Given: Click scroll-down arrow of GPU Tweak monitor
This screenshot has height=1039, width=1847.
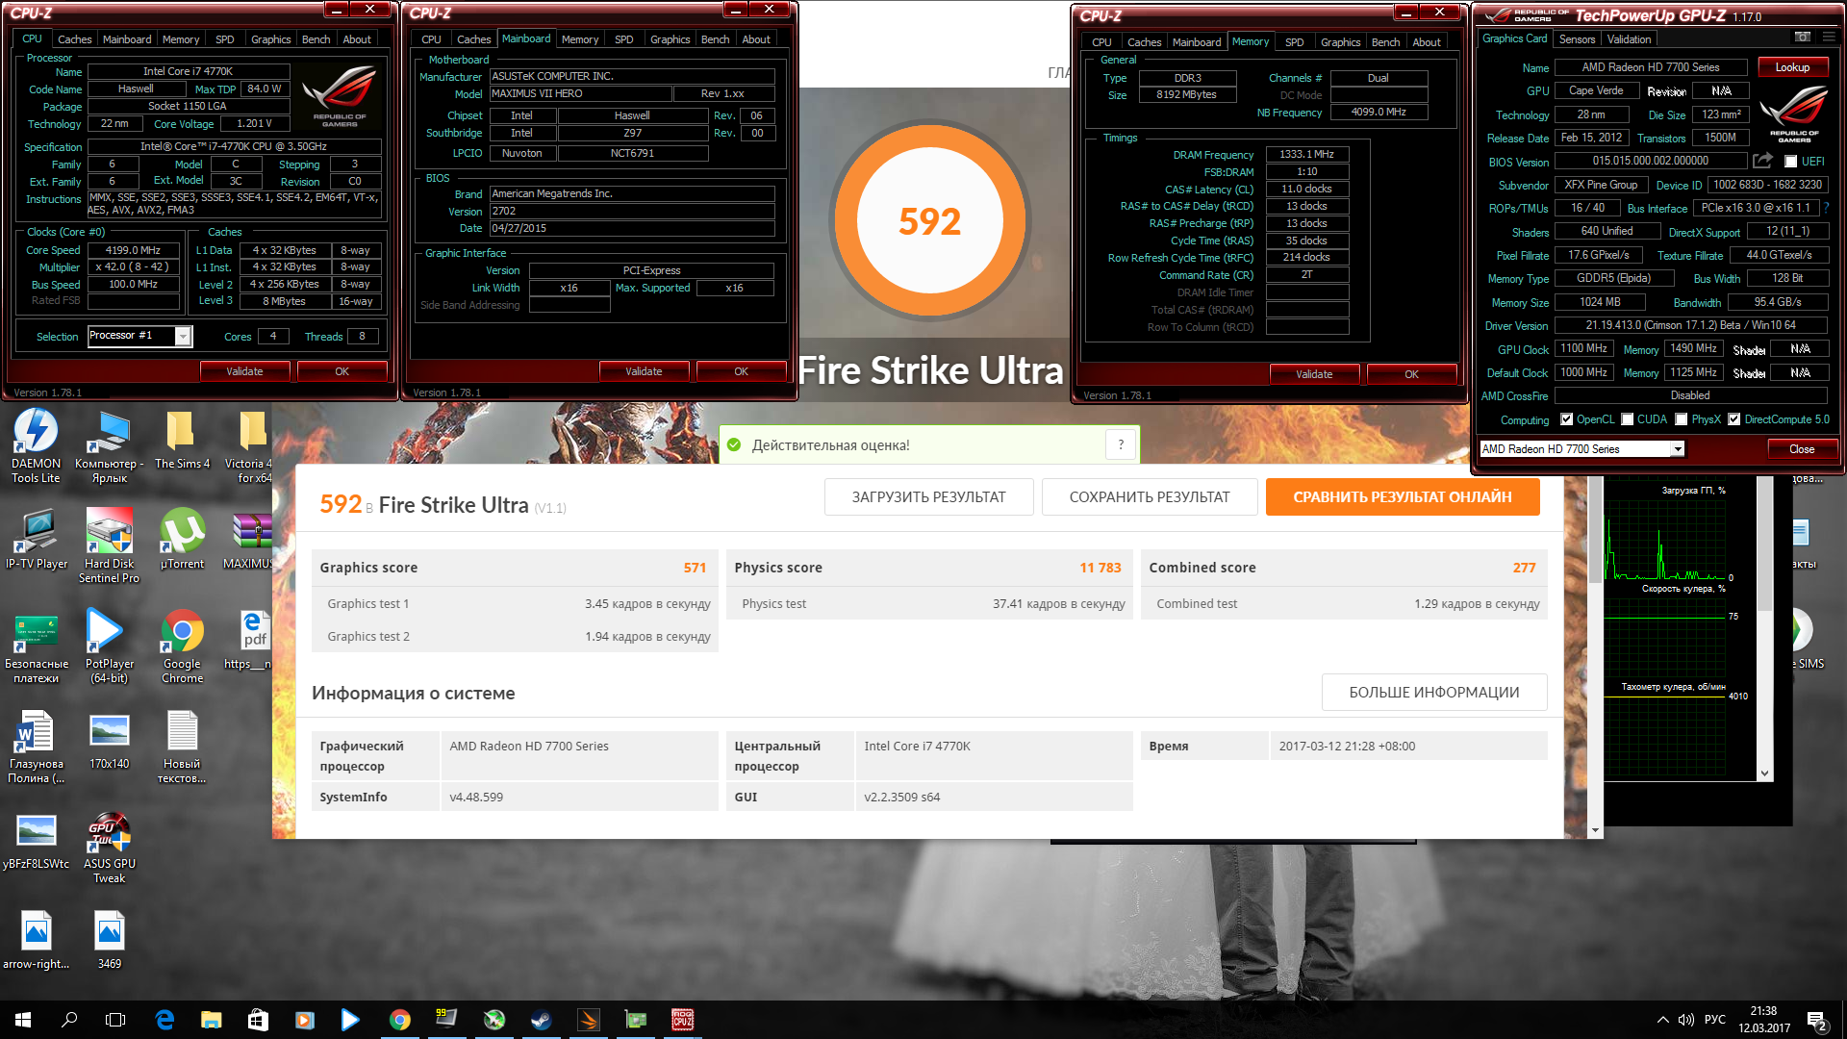Looking at the screenshot, I should tap(1764, 773).
